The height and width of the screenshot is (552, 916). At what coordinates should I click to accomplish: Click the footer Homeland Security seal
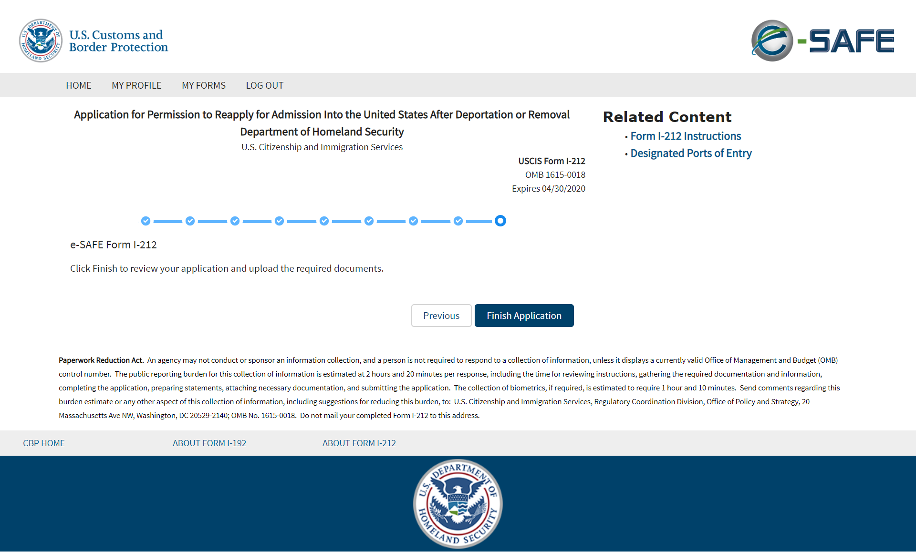pos(458,503)
